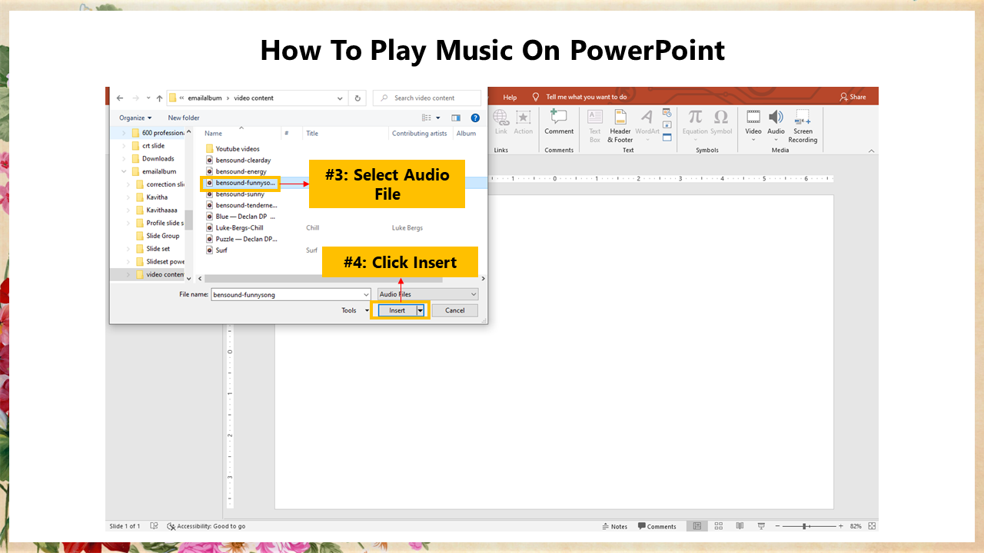
Task: Open the change view options dropdown
Action: pos(438,118)
